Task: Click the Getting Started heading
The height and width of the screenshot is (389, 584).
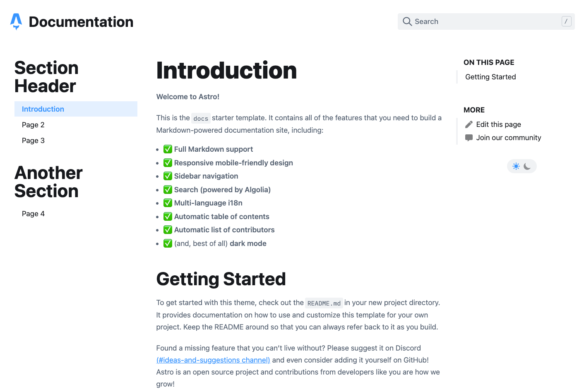Action: click(221, 279)
